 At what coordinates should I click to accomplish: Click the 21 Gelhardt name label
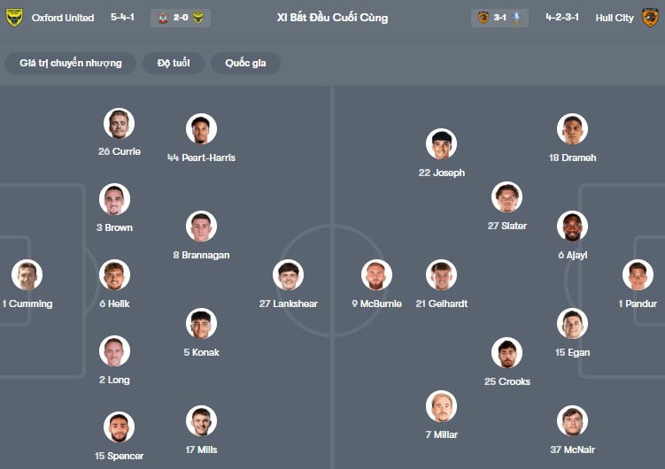[441, 304]
